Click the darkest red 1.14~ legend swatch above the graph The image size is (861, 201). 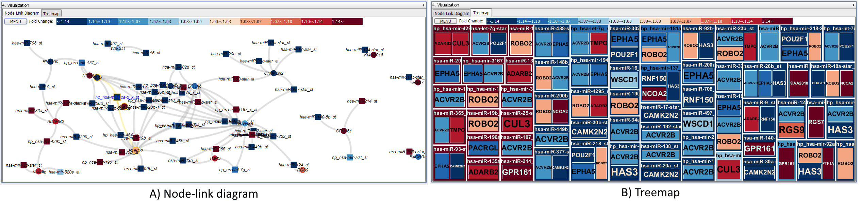[347, 22]
